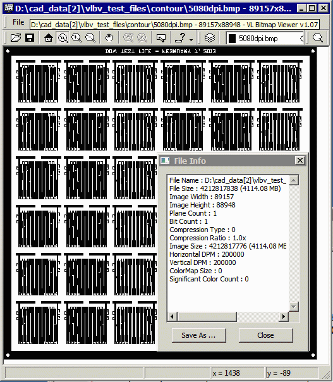Open the 5080dpi.bmp layer combo box
This screenshot has height=382, width=333.
point(265,38)
